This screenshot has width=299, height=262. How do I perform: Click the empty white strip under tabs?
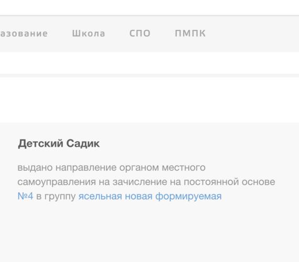click(x=149, y=63)
